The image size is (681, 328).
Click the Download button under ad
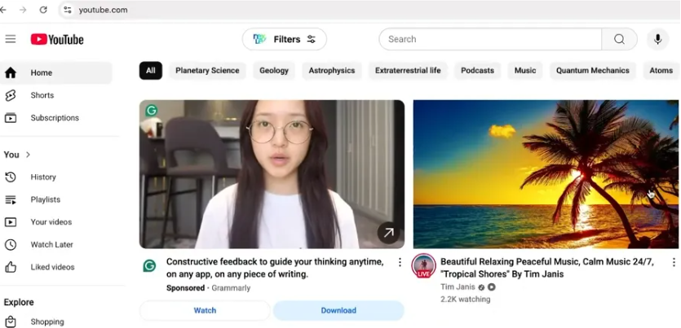(x=338, y=310)
